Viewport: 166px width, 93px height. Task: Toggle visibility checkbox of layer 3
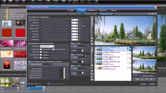pos(130,58)
